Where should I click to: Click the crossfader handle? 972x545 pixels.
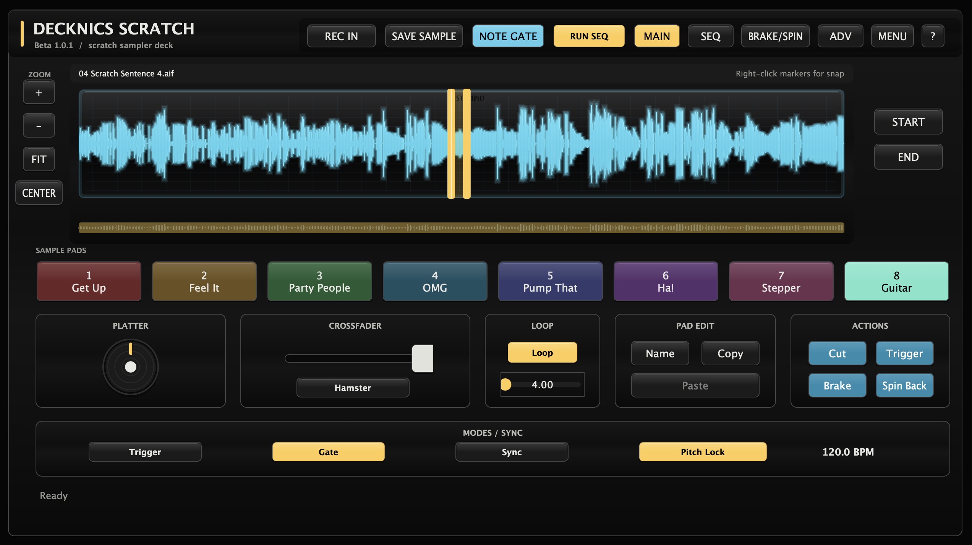click(423, 358)
